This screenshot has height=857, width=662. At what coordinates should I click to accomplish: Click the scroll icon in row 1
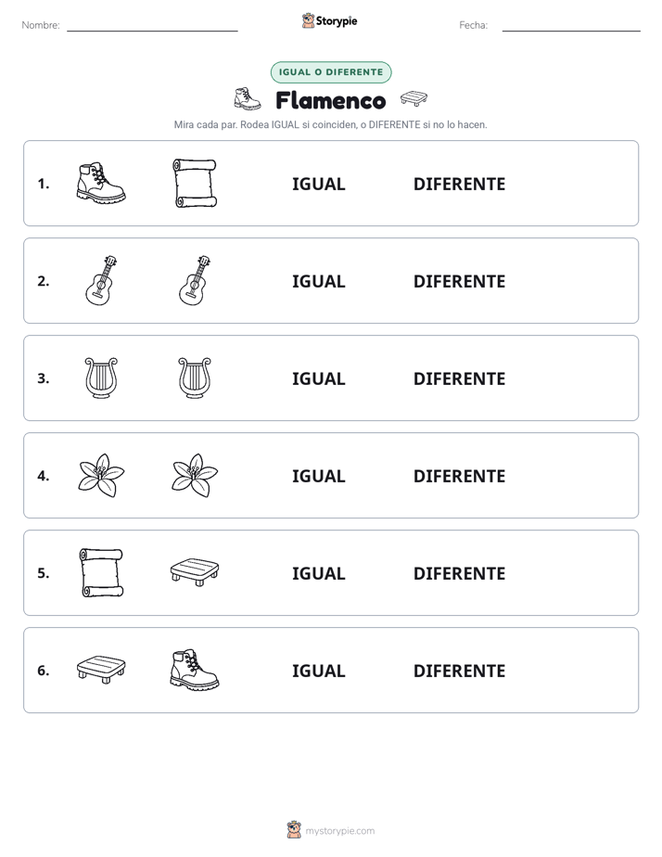click(195, 183)
